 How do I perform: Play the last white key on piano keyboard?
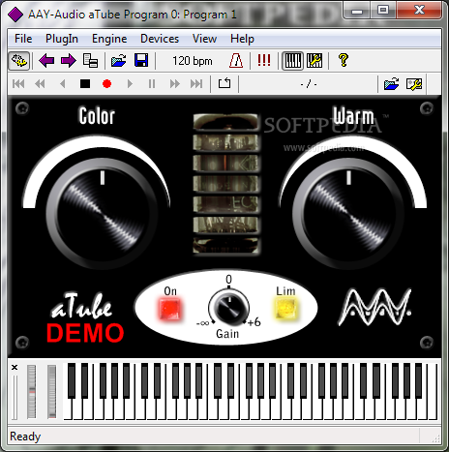tap(434, 391)
